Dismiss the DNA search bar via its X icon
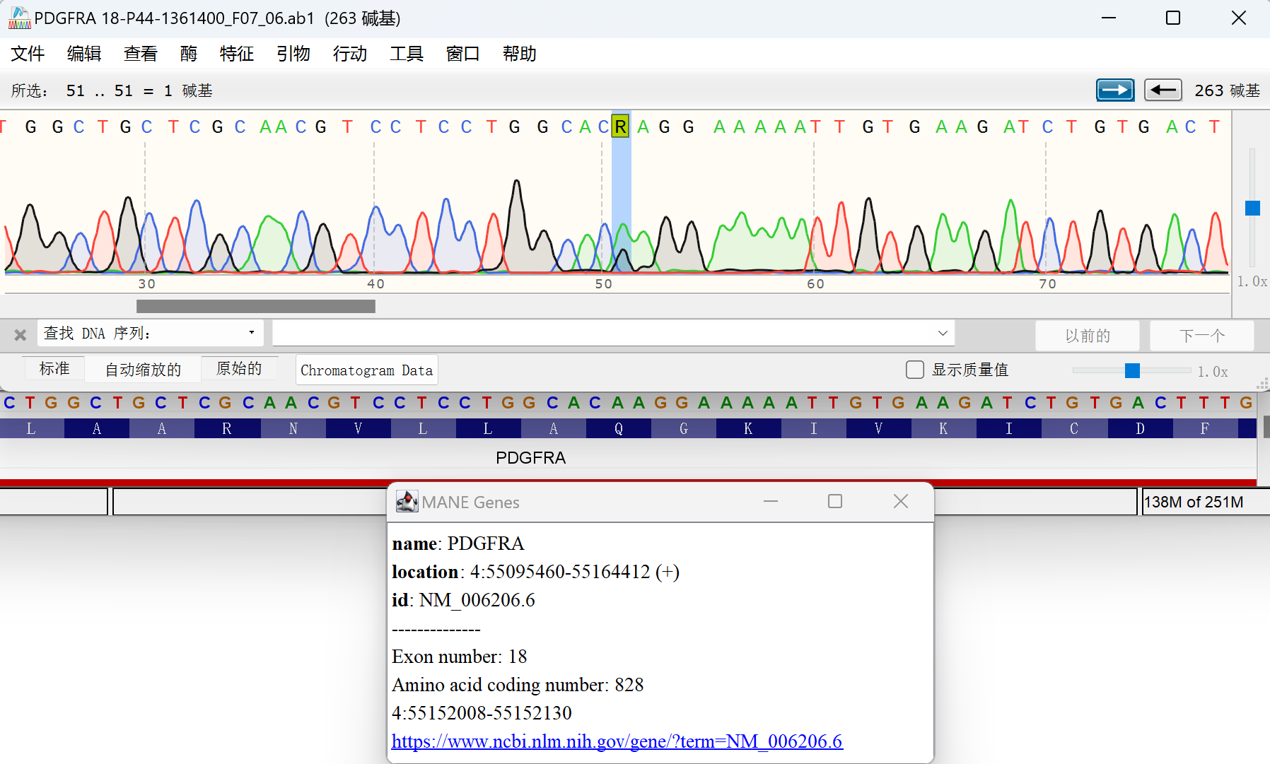Screen dimensions: 1270x764 click(x=20, y=334)
